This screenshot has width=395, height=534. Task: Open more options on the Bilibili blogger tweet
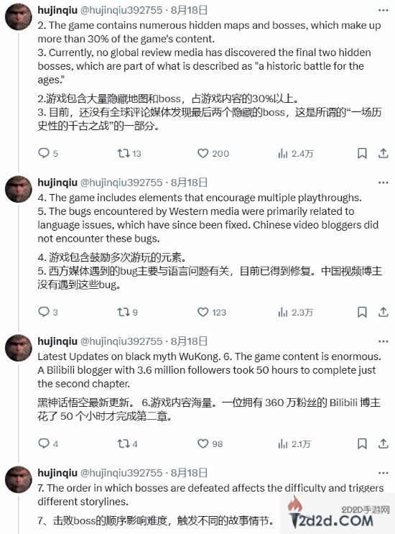[384, 341]
